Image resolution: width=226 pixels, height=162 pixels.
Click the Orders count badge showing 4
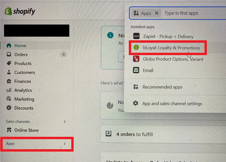[x=64, y=54]
